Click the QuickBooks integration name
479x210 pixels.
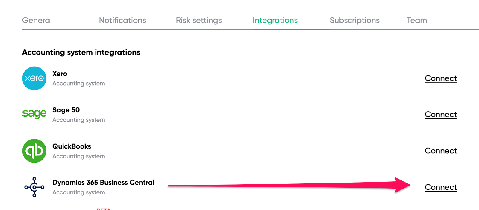pyautogui.click(x=72, y=146)
